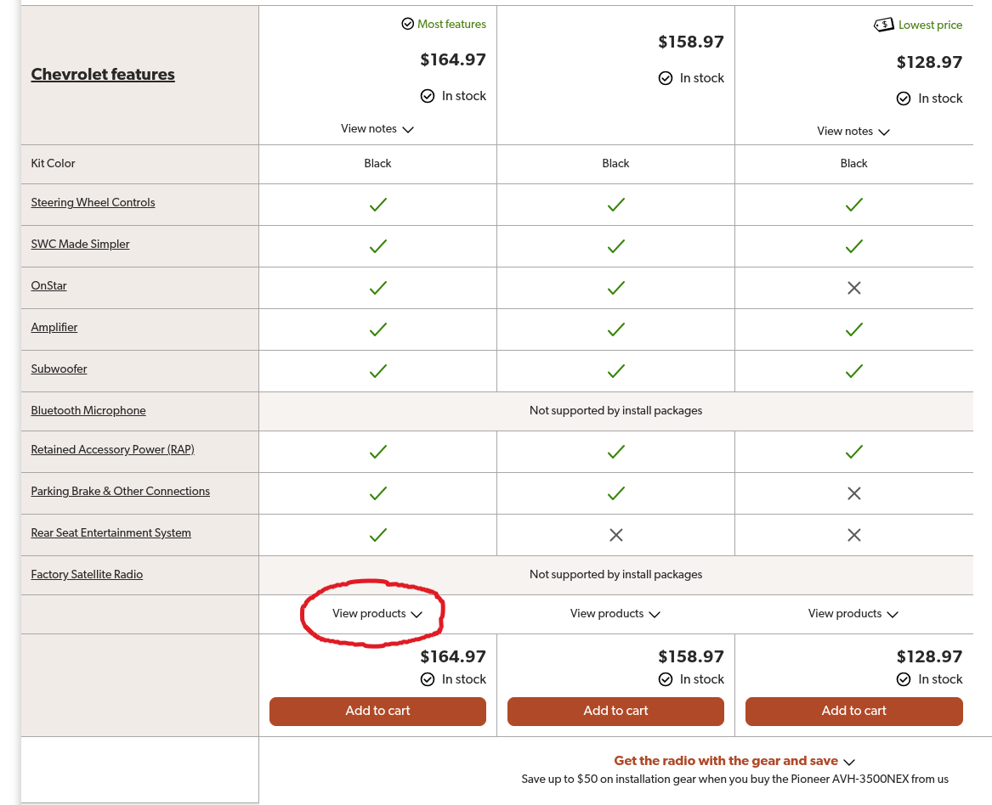Click the Lowest price tag icon
The image size is (992, 805).
[x=884, y=25]
